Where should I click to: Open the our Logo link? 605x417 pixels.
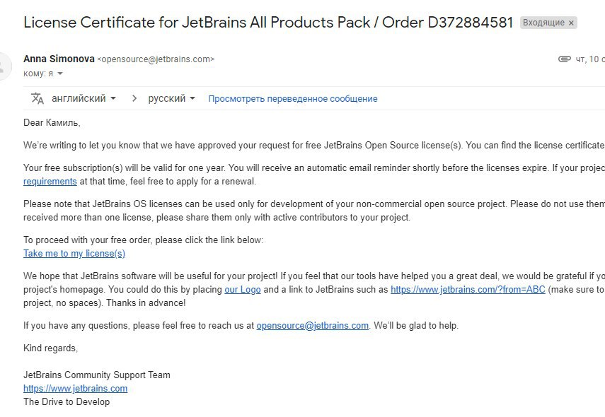pyautogui.click(x=243, y=290)
